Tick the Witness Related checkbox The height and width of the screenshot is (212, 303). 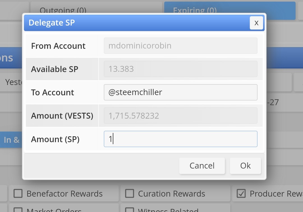pyautogui.click(x=129, y=210)
